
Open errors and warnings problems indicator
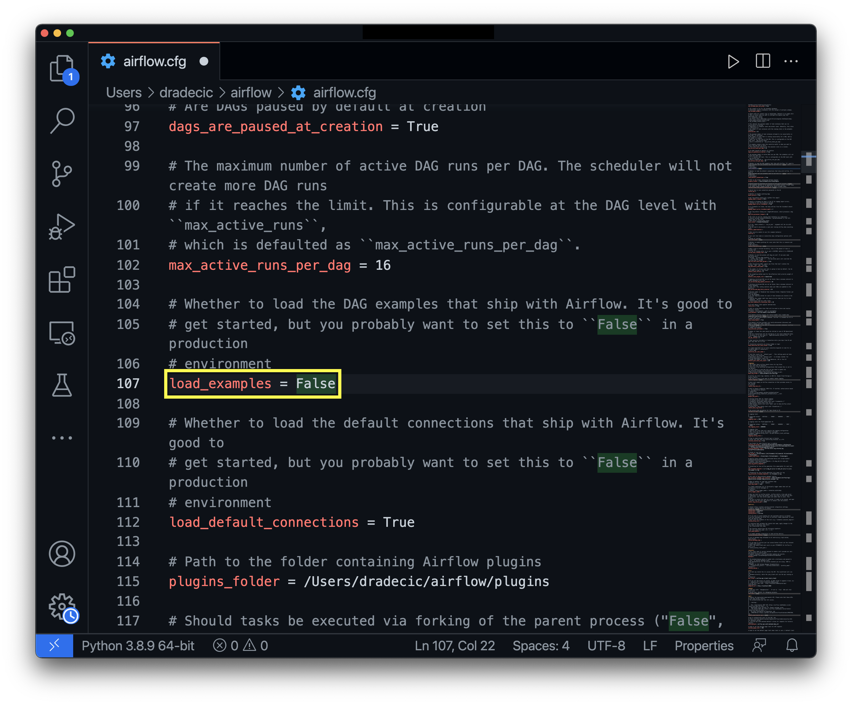tap(241, 646)
